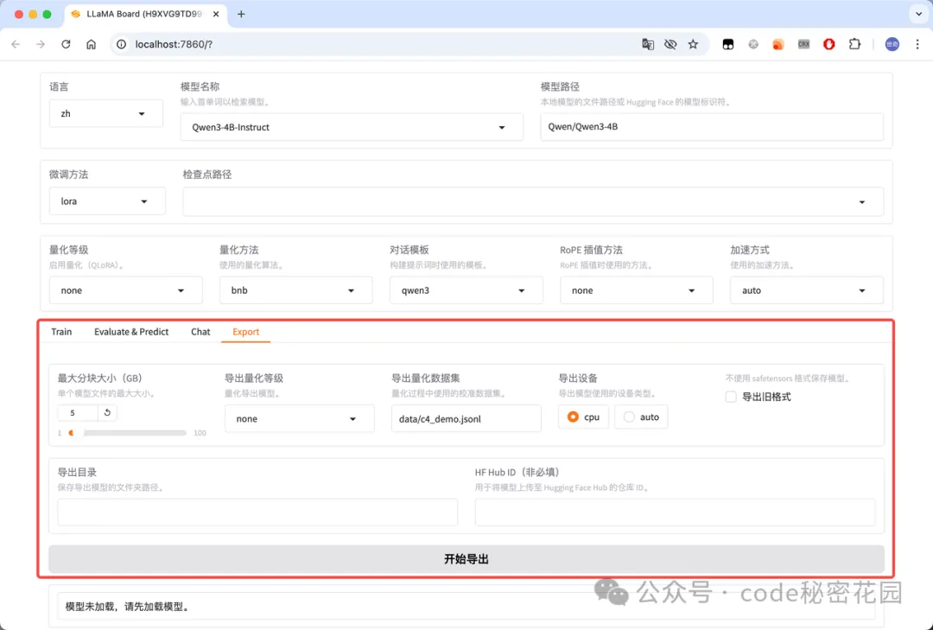Select cpu as the export device
The image size is (933, 630).
point(583,417)
